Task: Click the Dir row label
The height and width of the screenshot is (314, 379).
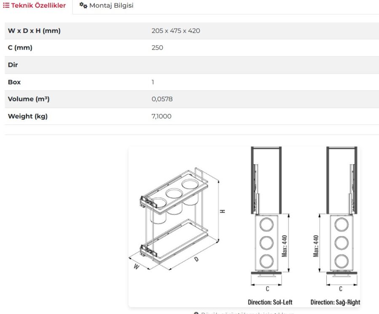Action: tap(13, 65)
